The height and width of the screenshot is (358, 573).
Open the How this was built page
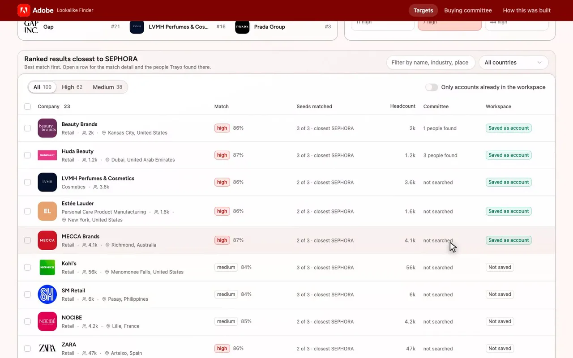pos(527,10)
